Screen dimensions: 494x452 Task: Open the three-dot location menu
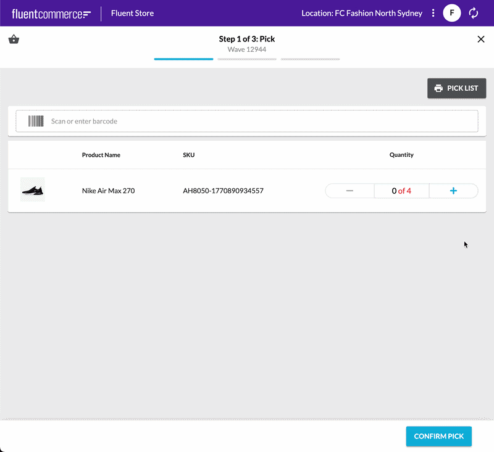point(433,13)
